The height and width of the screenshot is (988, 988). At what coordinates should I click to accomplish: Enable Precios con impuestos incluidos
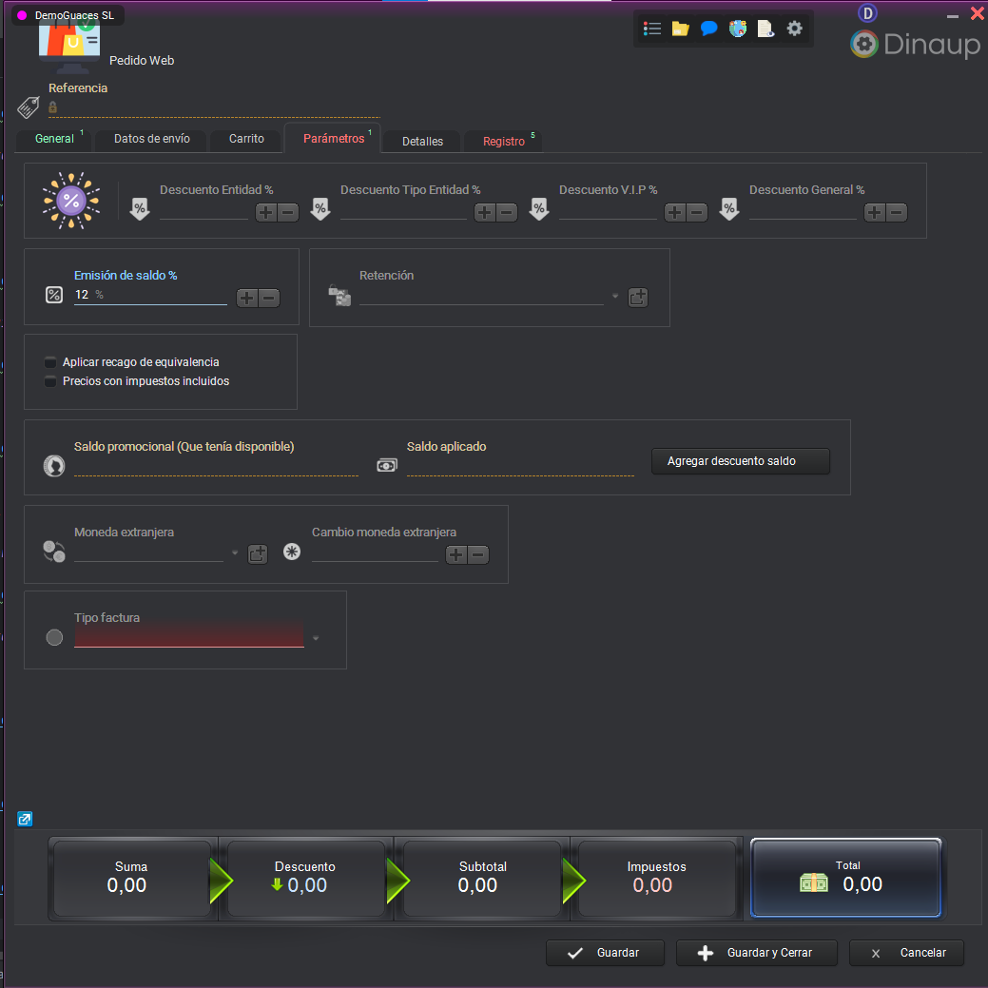click(52, 379)
